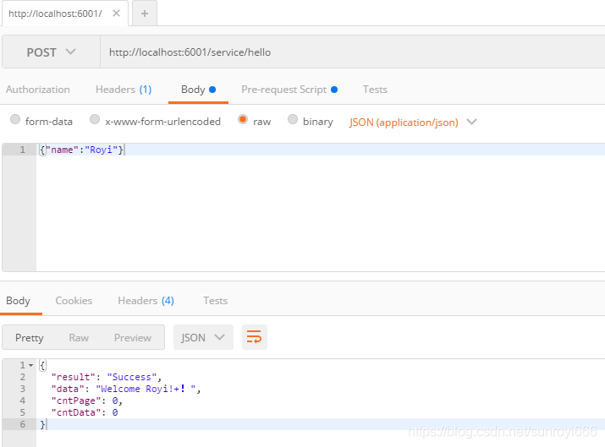Switch response view to Pretty
The height and width of the screenshot is (447, 605).
30,337
